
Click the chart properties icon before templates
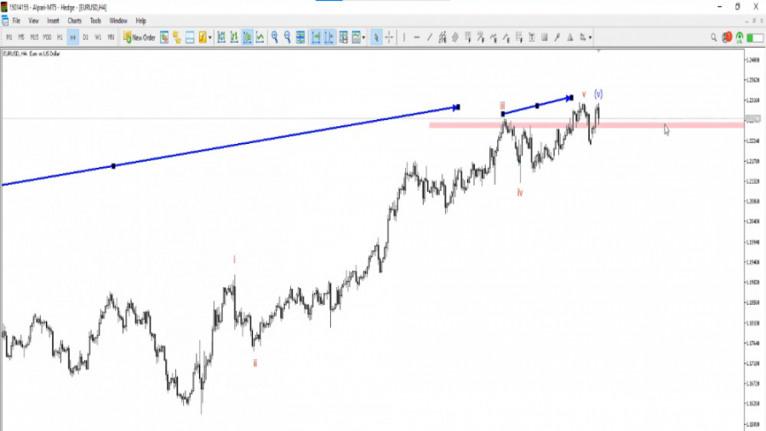click(344, 37)
